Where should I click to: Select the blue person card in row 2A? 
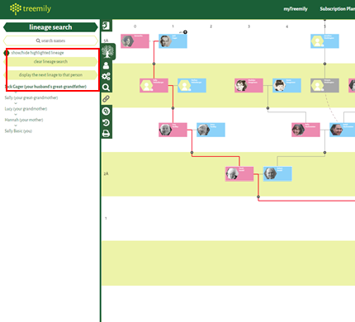[x=277, y=173]
